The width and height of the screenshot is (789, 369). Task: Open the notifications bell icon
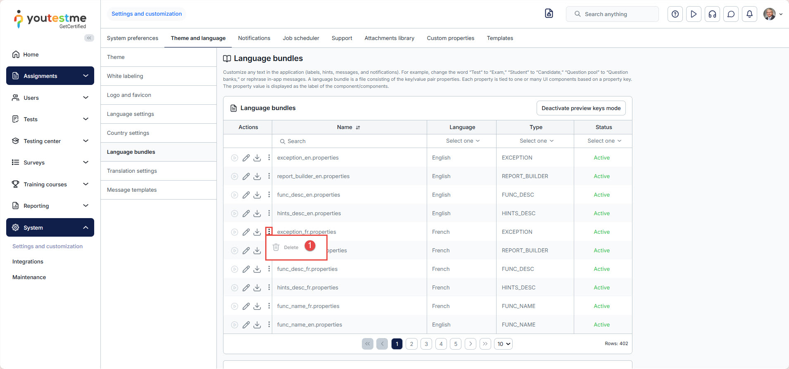[749, 14]
